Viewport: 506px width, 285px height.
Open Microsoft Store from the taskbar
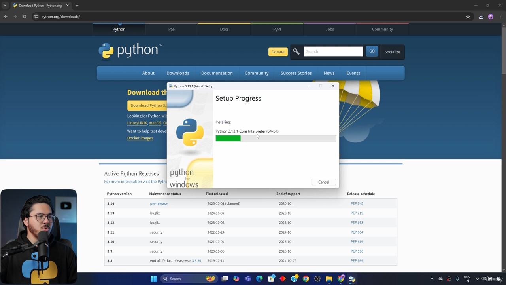coord(271,279)
